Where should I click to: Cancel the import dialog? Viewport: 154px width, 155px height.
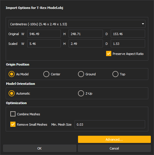114,148
